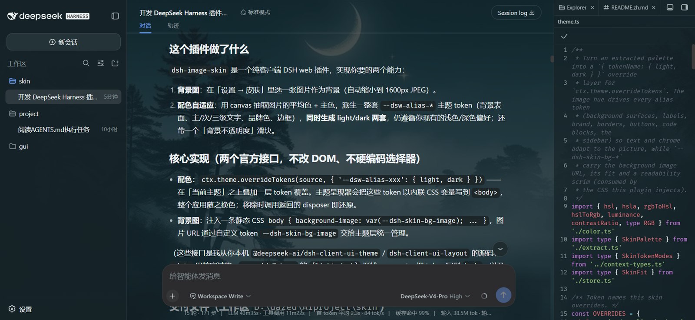Click the <body> inline code tag
The width and height of the screenshot is (695, 320).
(x=486, y=192)
